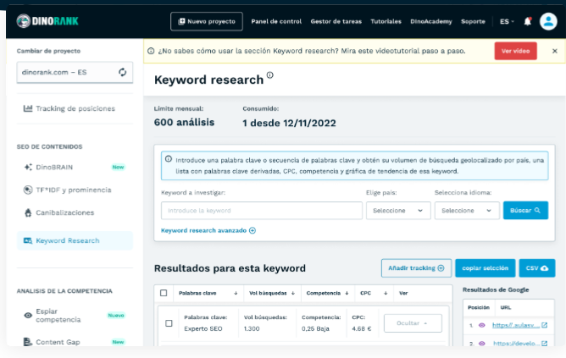The height and width of the screenshot is (358, 566).
Task: Open Panel de control
Action: 276,21
